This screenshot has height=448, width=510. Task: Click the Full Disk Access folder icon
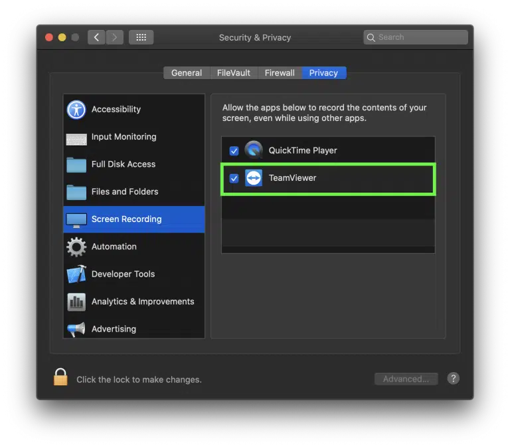[x=76, y=165]
